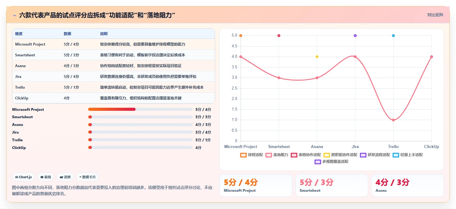Click the Trello label on the chart x-axis
The image size is (456, 209).
pyautogui.click(x=393, y=147)
